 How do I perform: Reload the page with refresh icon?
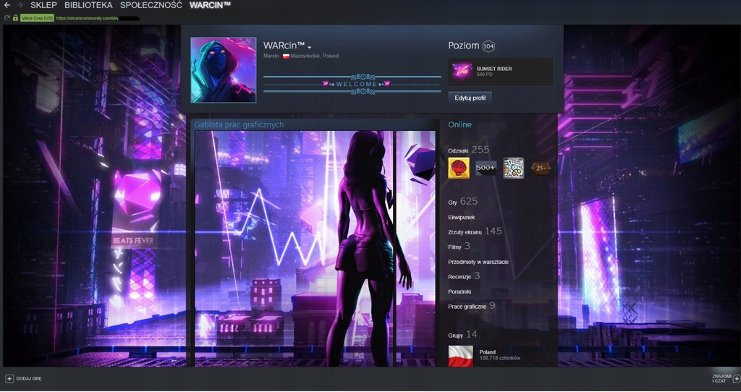point(7,18)
